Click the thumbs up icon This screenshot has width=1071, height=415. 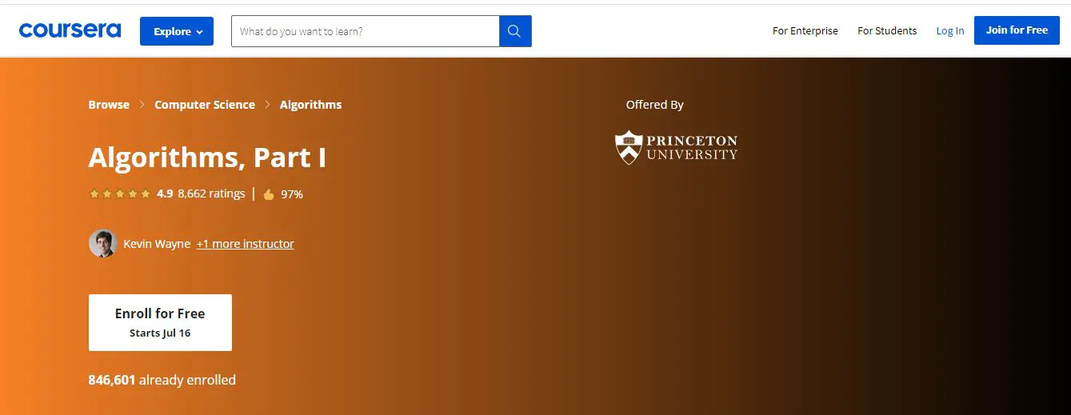(269, 194)
